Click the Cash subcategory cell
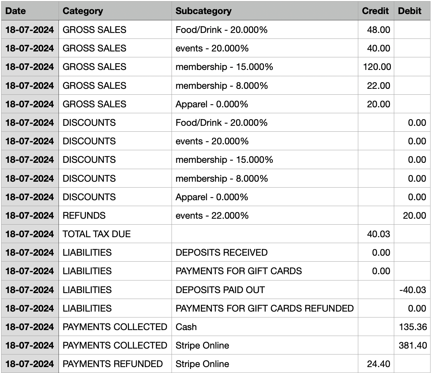Viewport: 432px width, 373px height. (186, 327)
